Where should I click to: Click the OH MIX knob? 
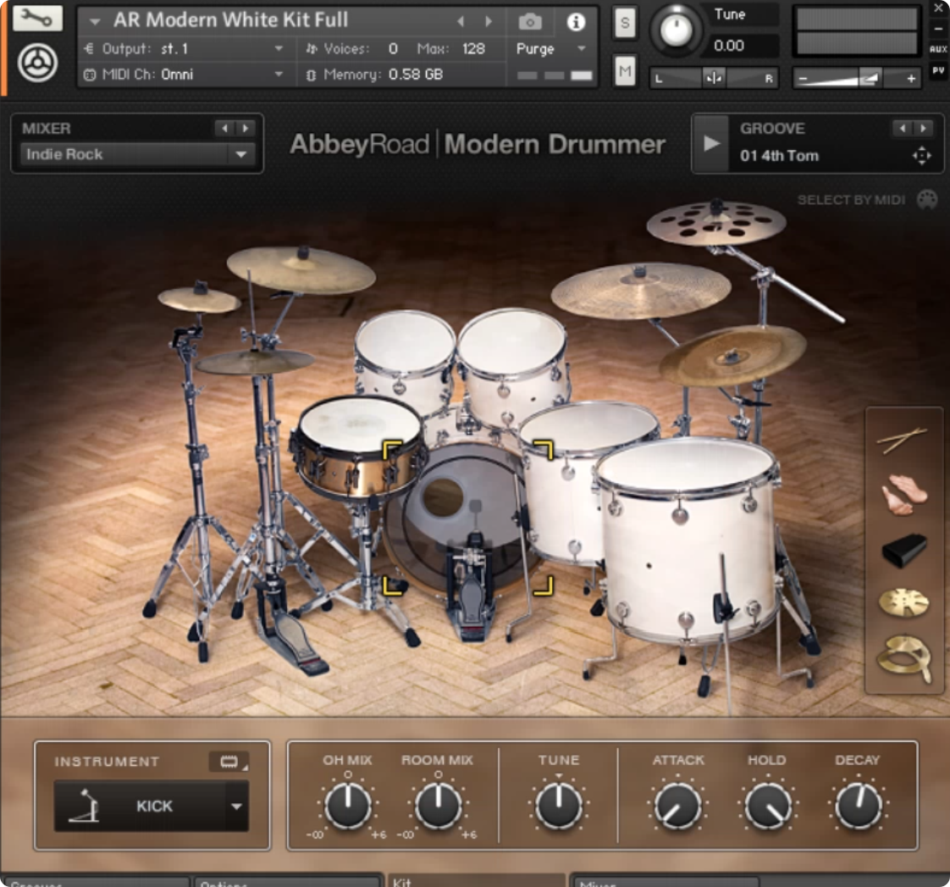(x=347, y=806)
